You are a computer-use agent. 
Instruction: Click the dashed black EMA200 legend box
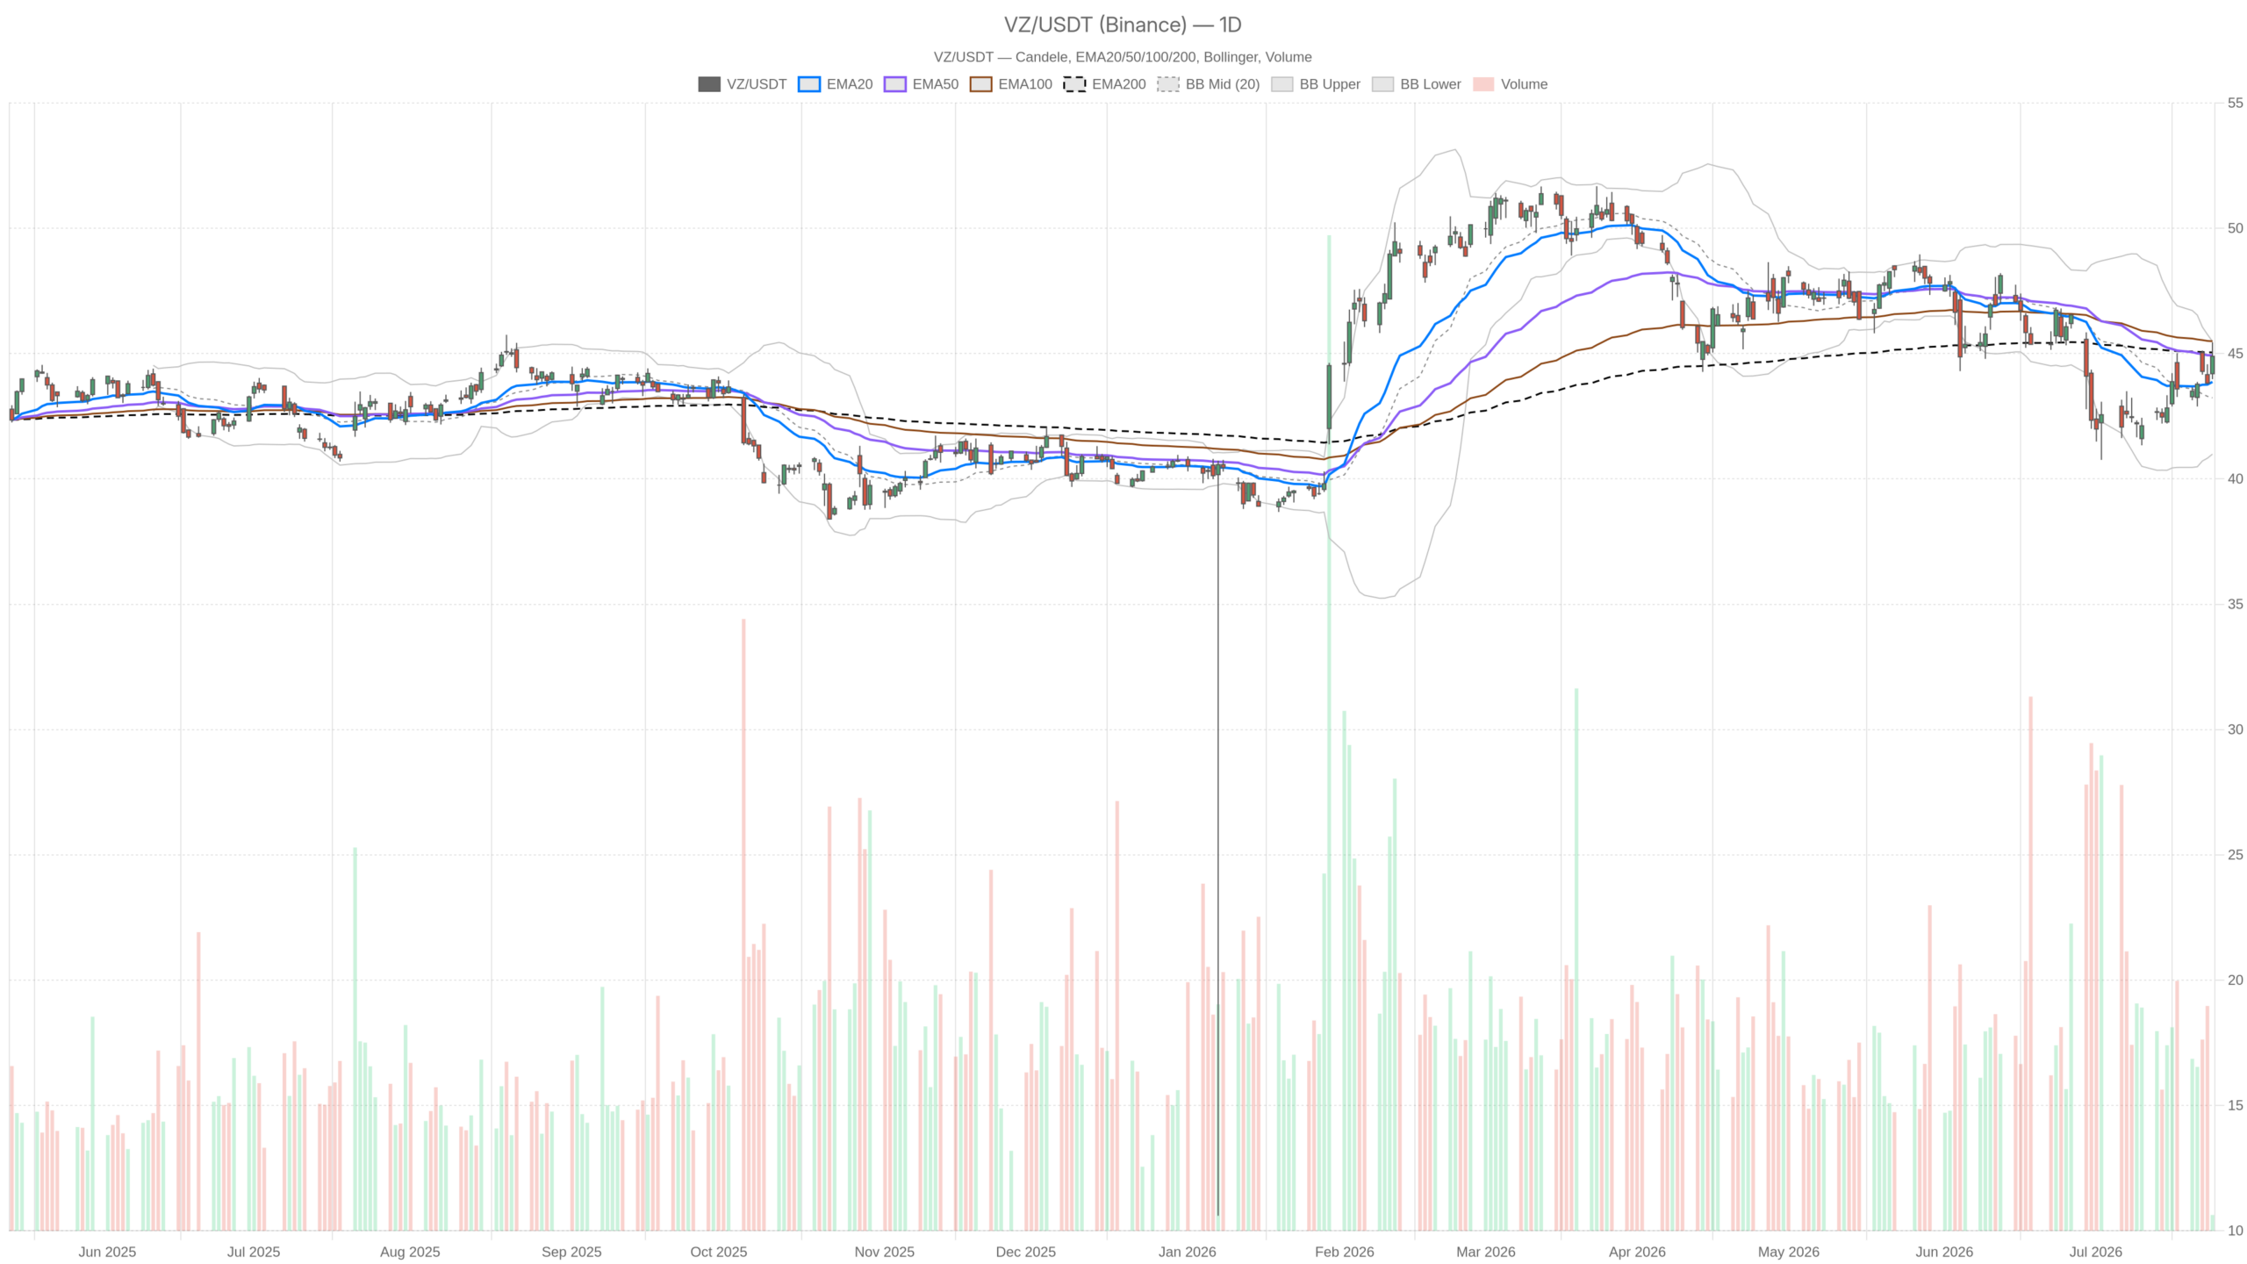point(1075,84)
